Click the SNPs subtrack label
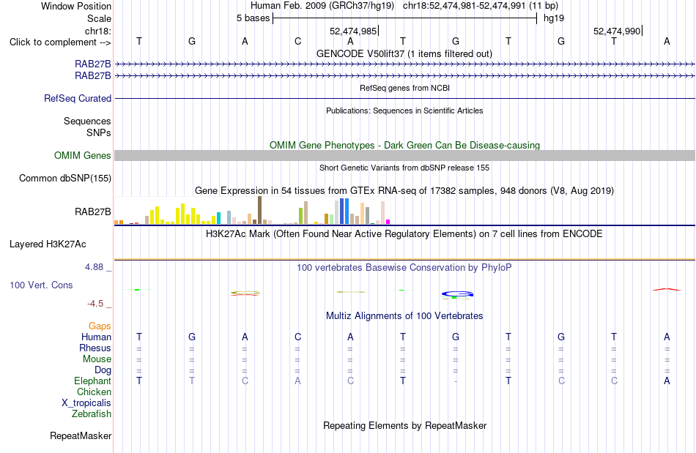 click(x=99, y=132)
